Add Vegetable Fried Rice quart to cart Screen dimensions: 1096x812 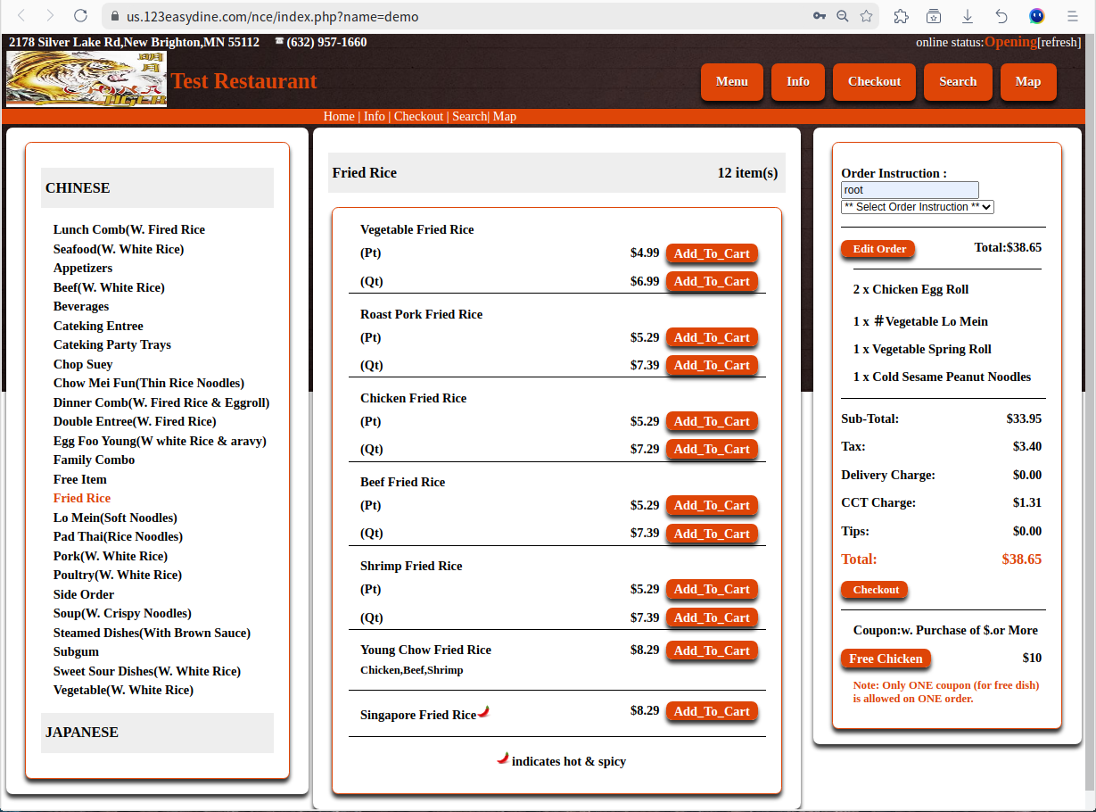pos(712,282)
